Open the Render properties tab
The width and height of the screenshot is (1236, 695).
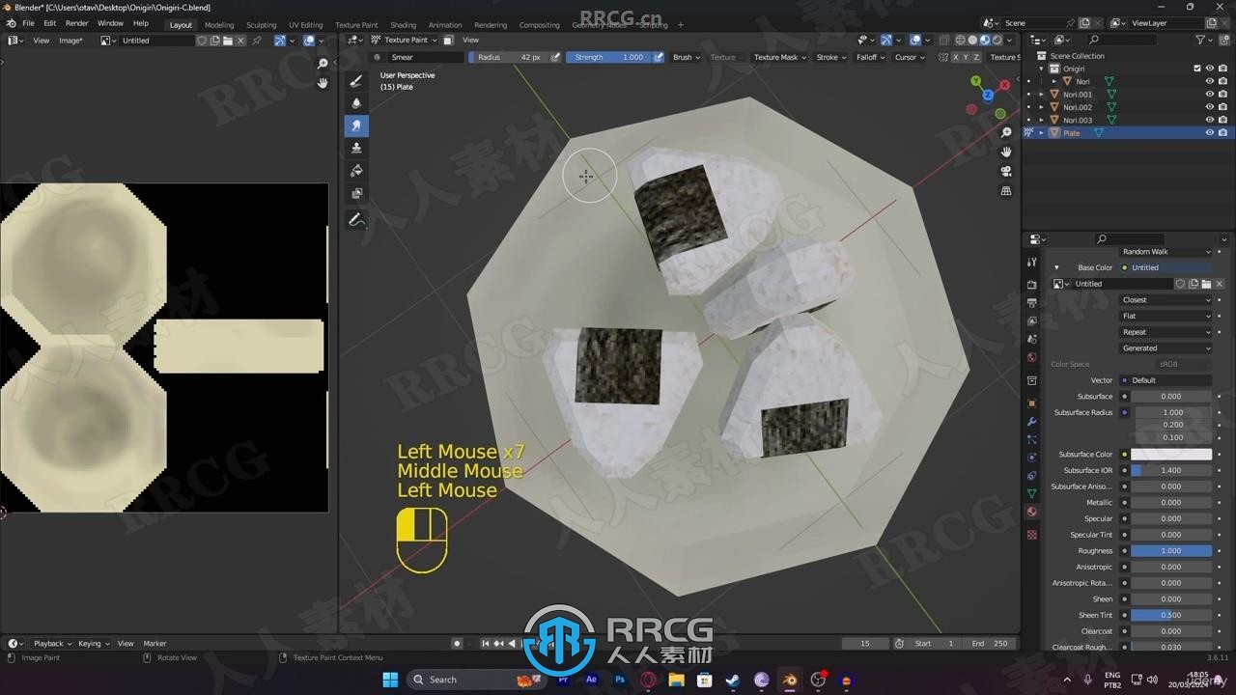[1031, 285]
